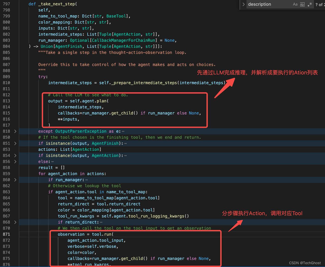Click "tool_run_logging_kwargs()" on line 867
The image size is (325, 267).
pyautogui.click(x=159, y=216)
